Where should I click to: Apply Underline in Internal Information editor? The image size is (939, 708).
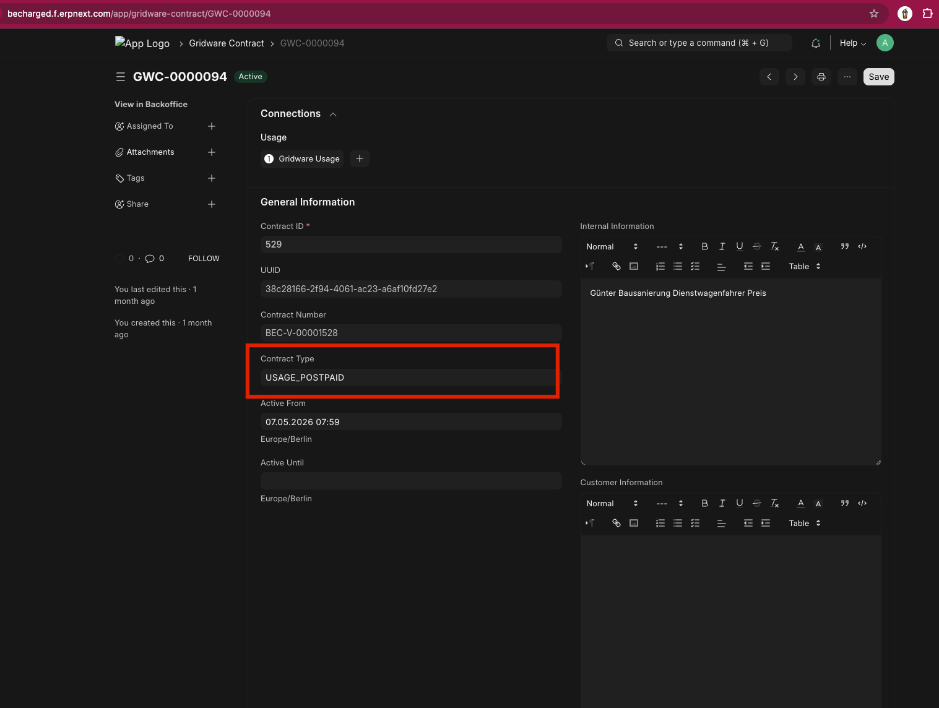coord(739,246)
